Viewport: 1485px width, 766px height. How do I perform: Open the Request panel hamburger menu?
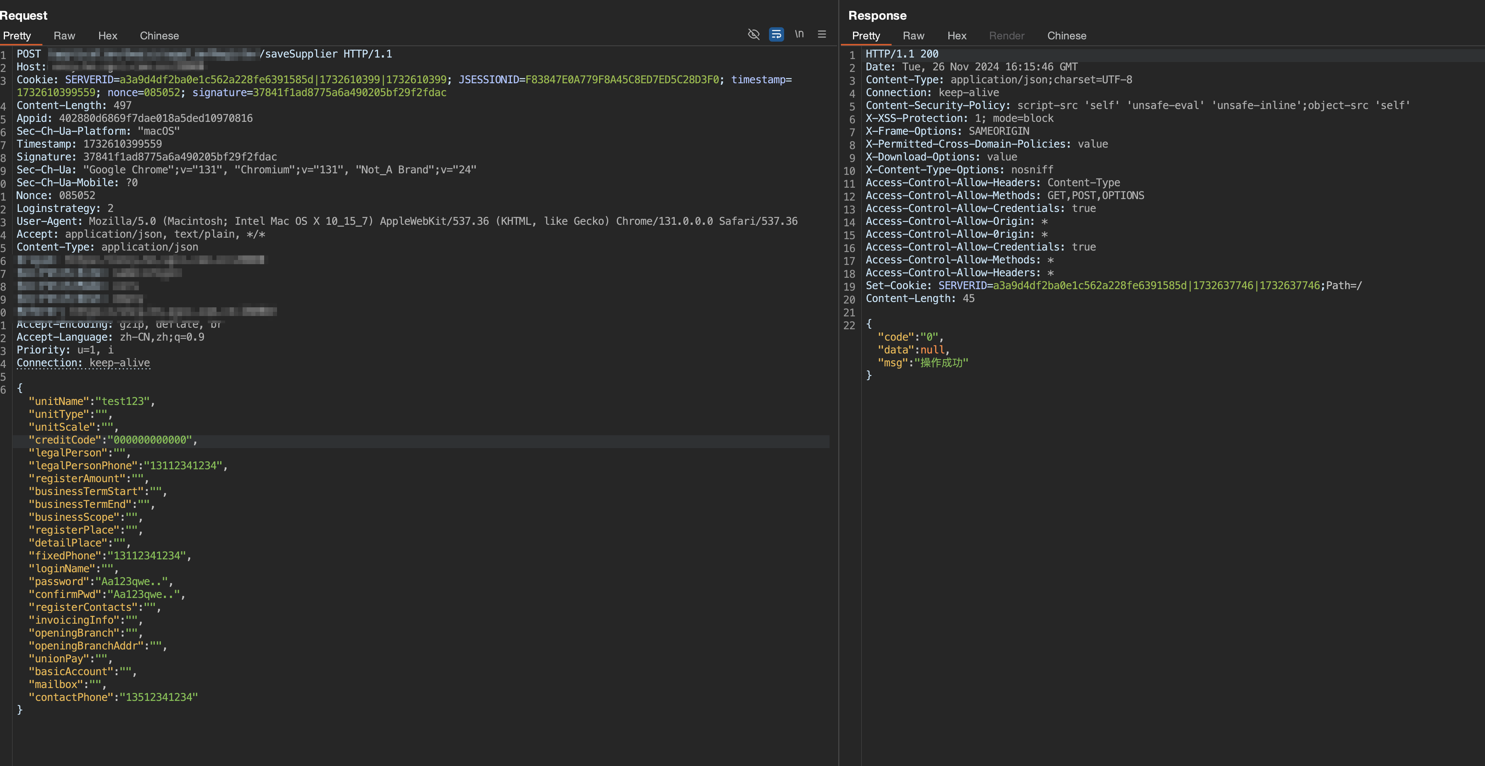point(822,34)
